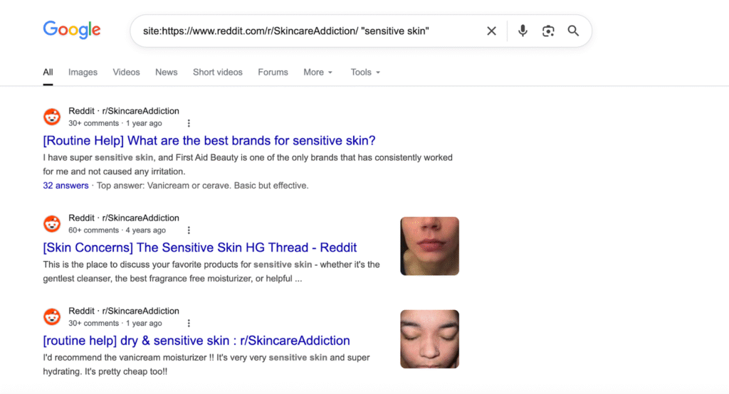Image resolution: width=729 pixels, height=394 pixels.
Task: Follow the '32 answers' link
Action: tap(65, 186)
